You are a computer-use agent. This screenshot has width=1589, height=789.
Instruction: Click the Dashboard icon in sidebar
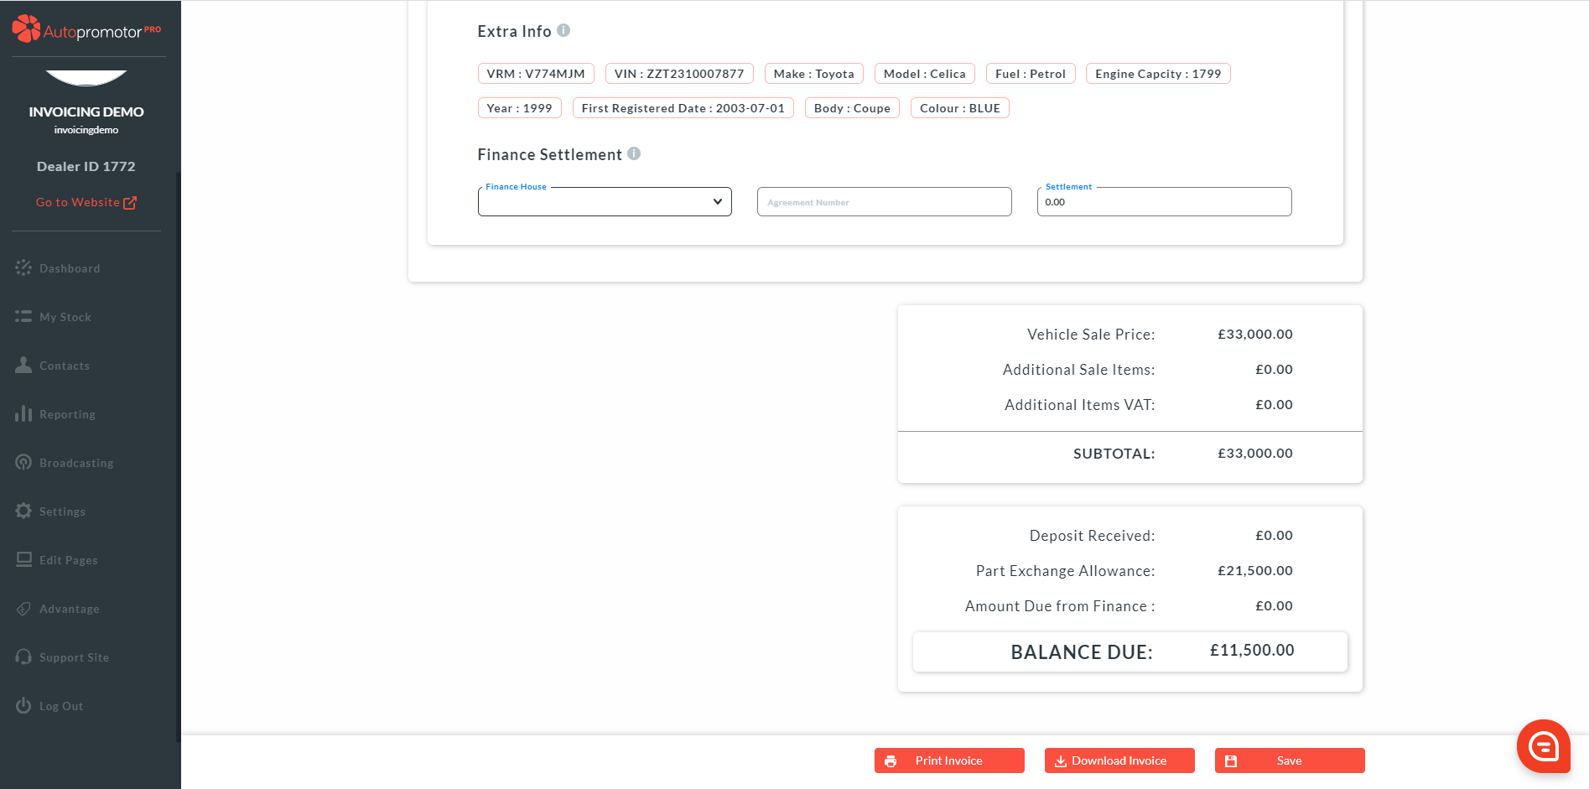23,268
